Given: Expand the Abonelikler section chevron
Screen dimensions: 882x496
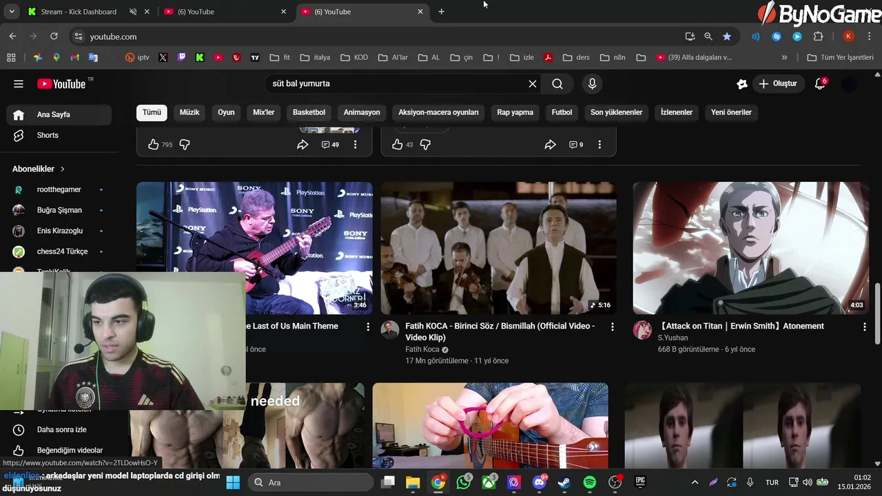Looking at the screenshot, I should [63, 169].
